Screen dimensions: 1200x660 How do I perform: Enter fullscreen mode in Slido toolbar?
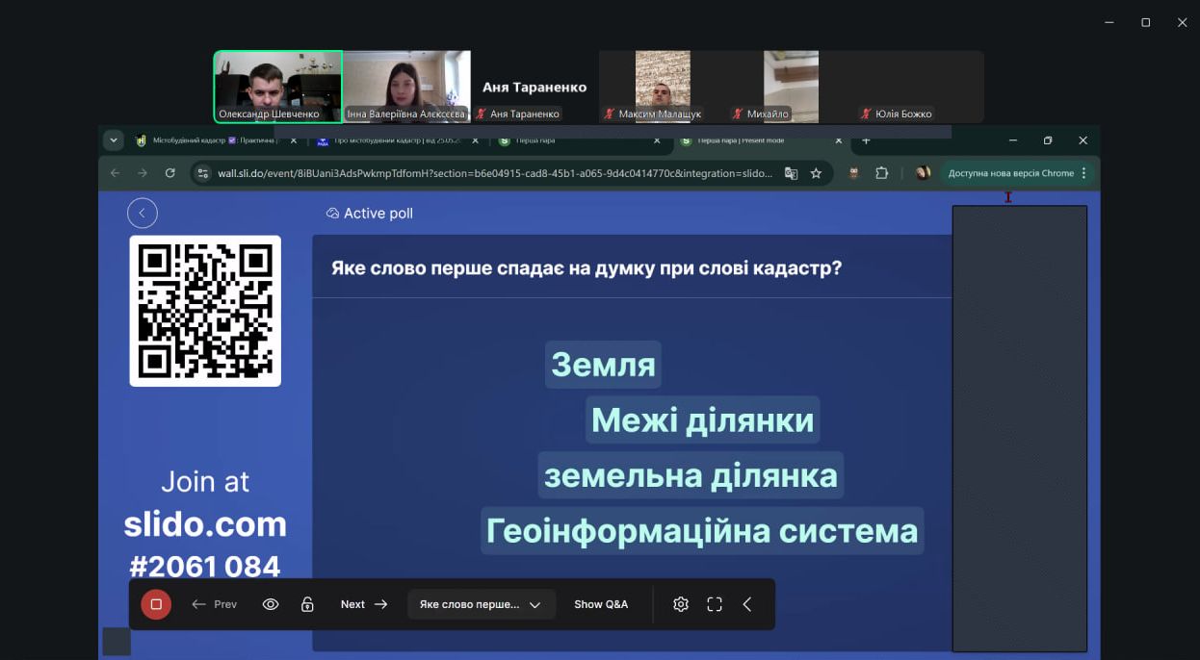pyautogui.click(x=715, y=604)
